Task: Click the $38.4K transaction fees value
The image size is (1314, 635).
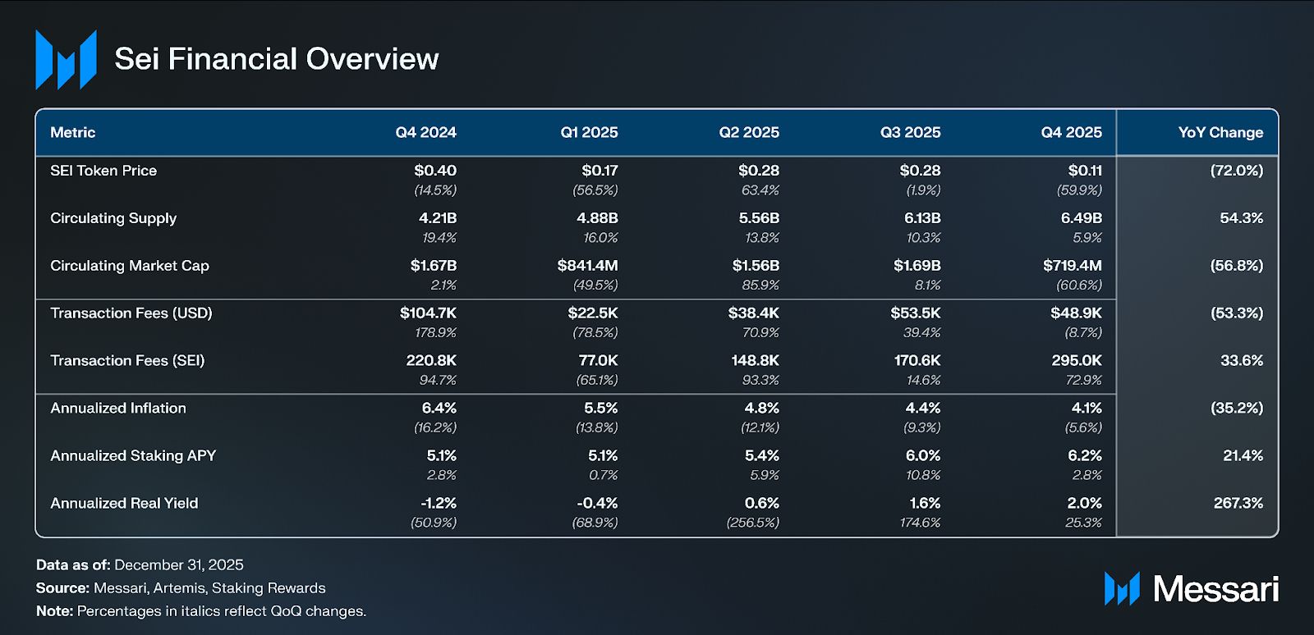Action: pos(754,313)
